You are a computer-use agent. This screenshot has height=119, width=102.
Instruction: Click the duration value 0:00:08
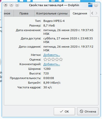[49, 78]
